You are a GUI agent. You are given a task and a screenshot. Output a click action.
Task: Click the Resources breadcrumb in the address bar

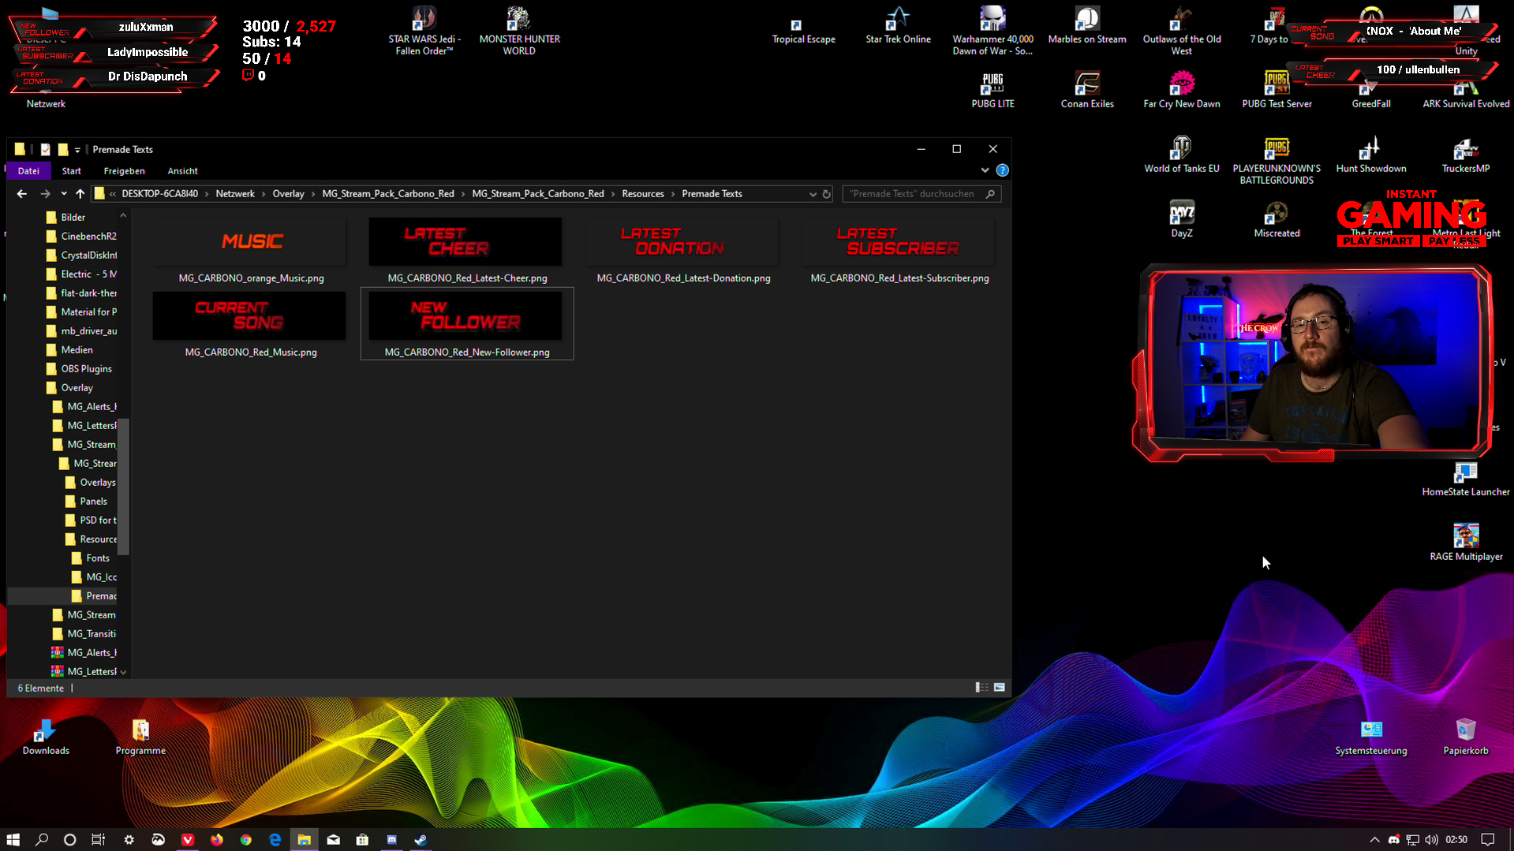pyautogui.click(x=642, y=194)
